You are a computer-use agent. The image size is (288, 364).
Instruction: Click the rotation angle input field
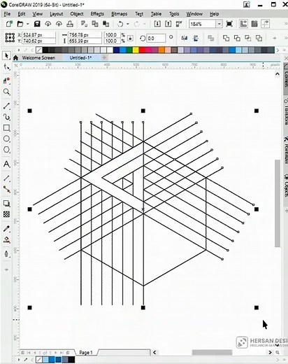coord(156,38)
